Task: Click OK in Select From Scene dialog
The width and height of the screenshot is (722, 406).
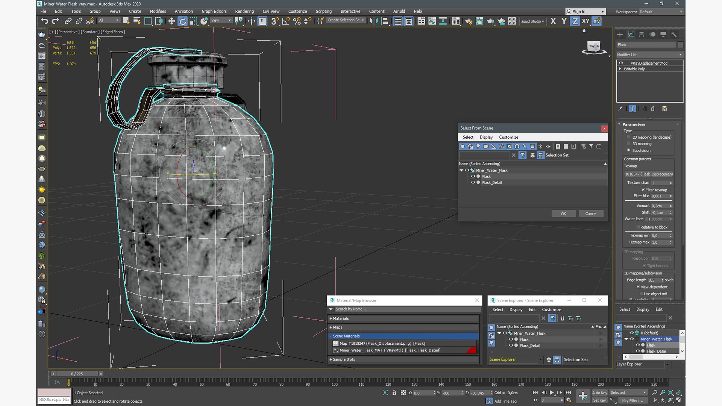Action: coord(563,214)
